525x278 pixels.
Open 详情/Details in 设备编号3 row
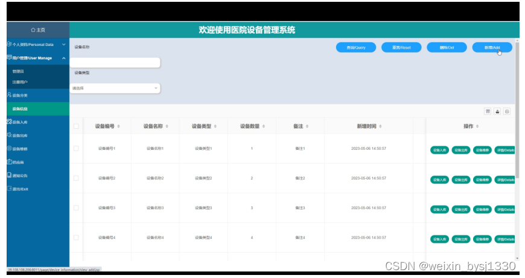[x=504, y=210]
